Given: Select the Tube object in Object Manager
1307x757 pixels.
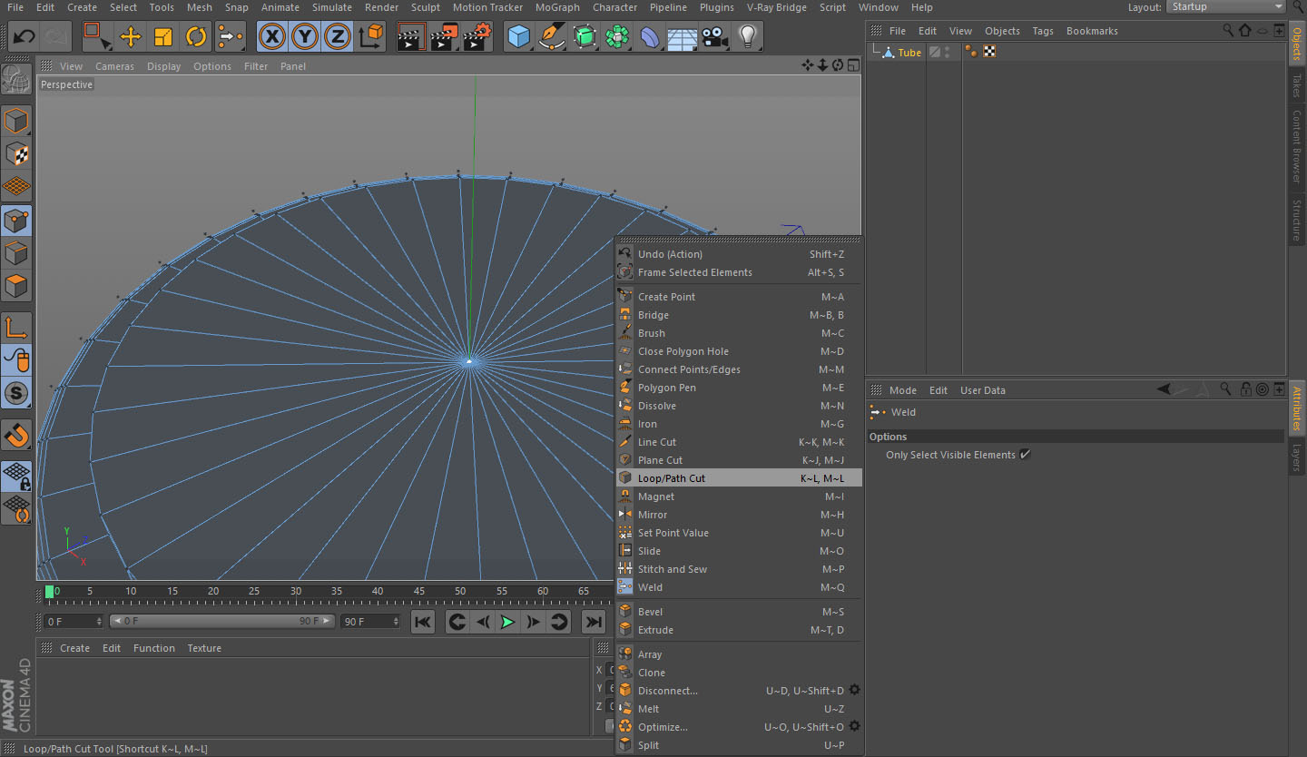Looking at the screenshot, I should tap(909, 53).
